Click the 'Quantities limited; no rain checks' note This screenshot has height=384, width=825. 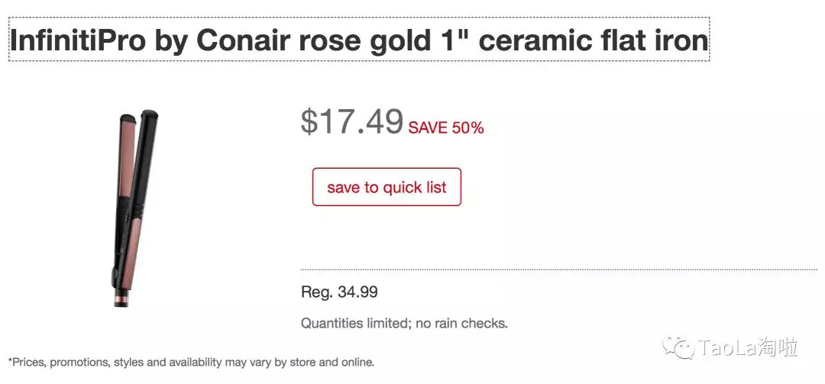(x=404, y=323)
